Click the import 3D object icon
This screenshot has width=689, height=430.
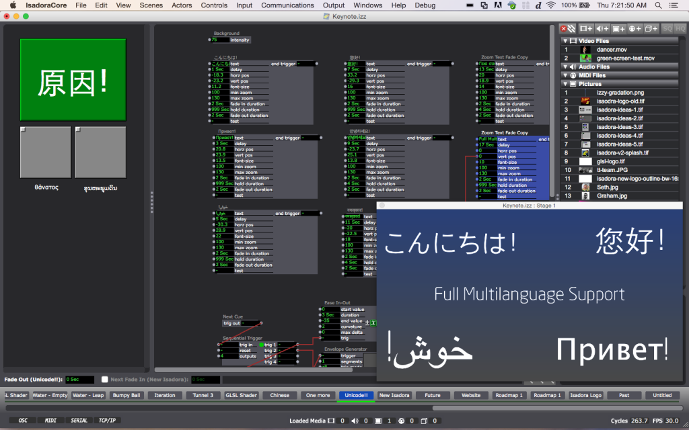tap(651, 29)
